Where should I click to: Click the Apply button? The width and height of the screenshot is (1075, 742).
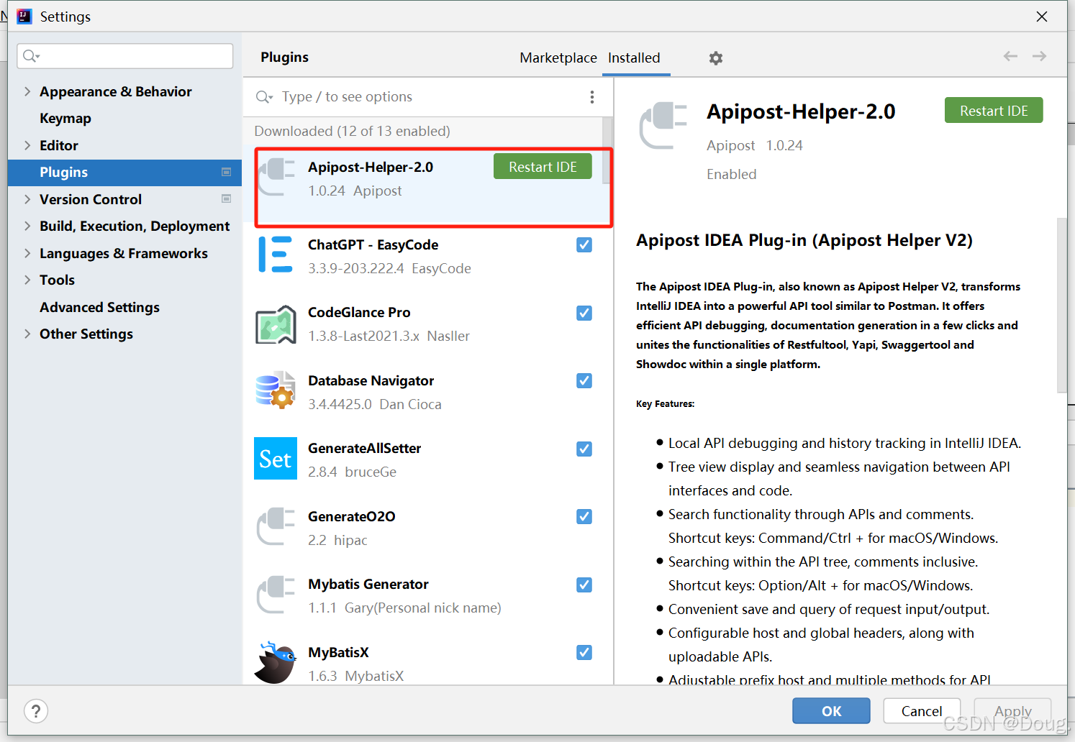(x=1012, y=711)
